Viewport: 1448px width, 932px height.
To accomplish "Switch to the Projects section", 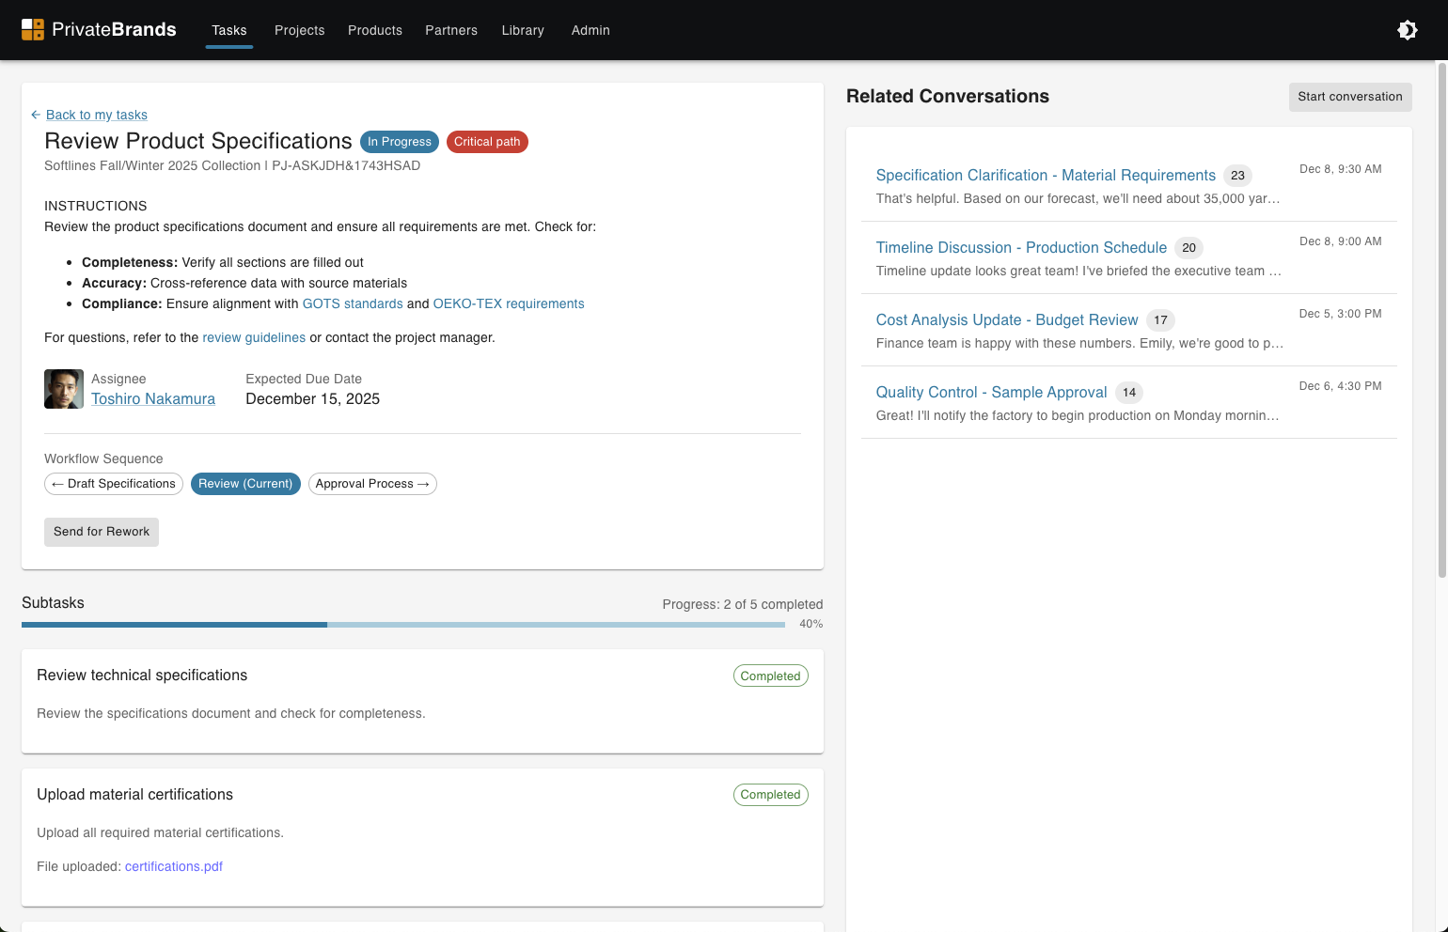I will (x=299, y=30).
